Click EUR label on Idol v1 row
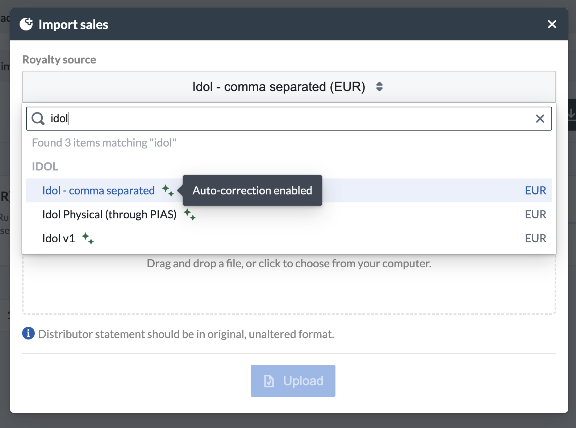Screen dimensions: 576x428 pyautogui.click(x=535, y=238)
